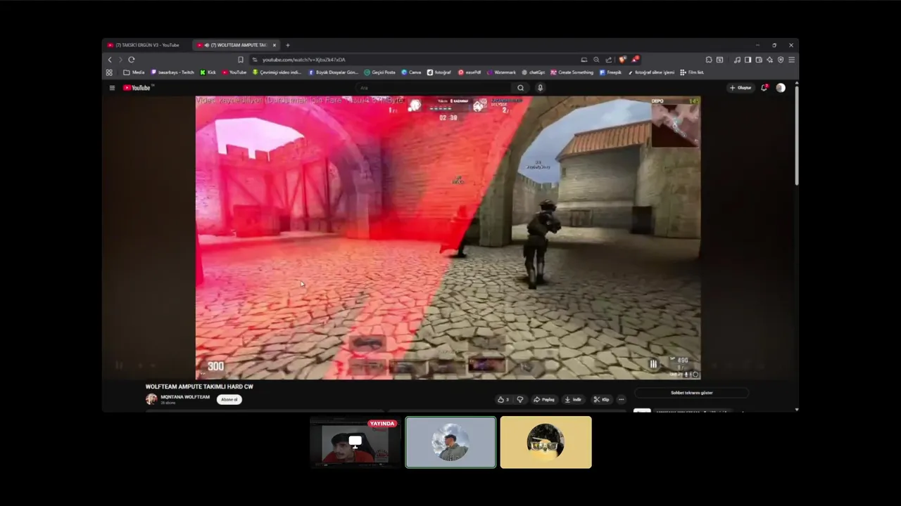The height and width of the screenshot is (506, 901).
Task: Open the Kick bookmark
Action: click(208, 72)
